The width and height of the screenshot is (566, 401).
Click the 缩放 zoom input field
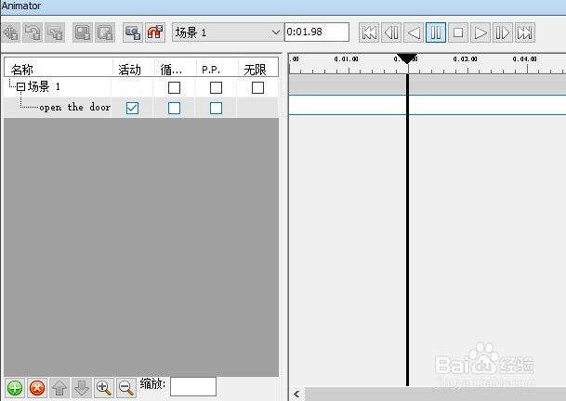(193, 386)
